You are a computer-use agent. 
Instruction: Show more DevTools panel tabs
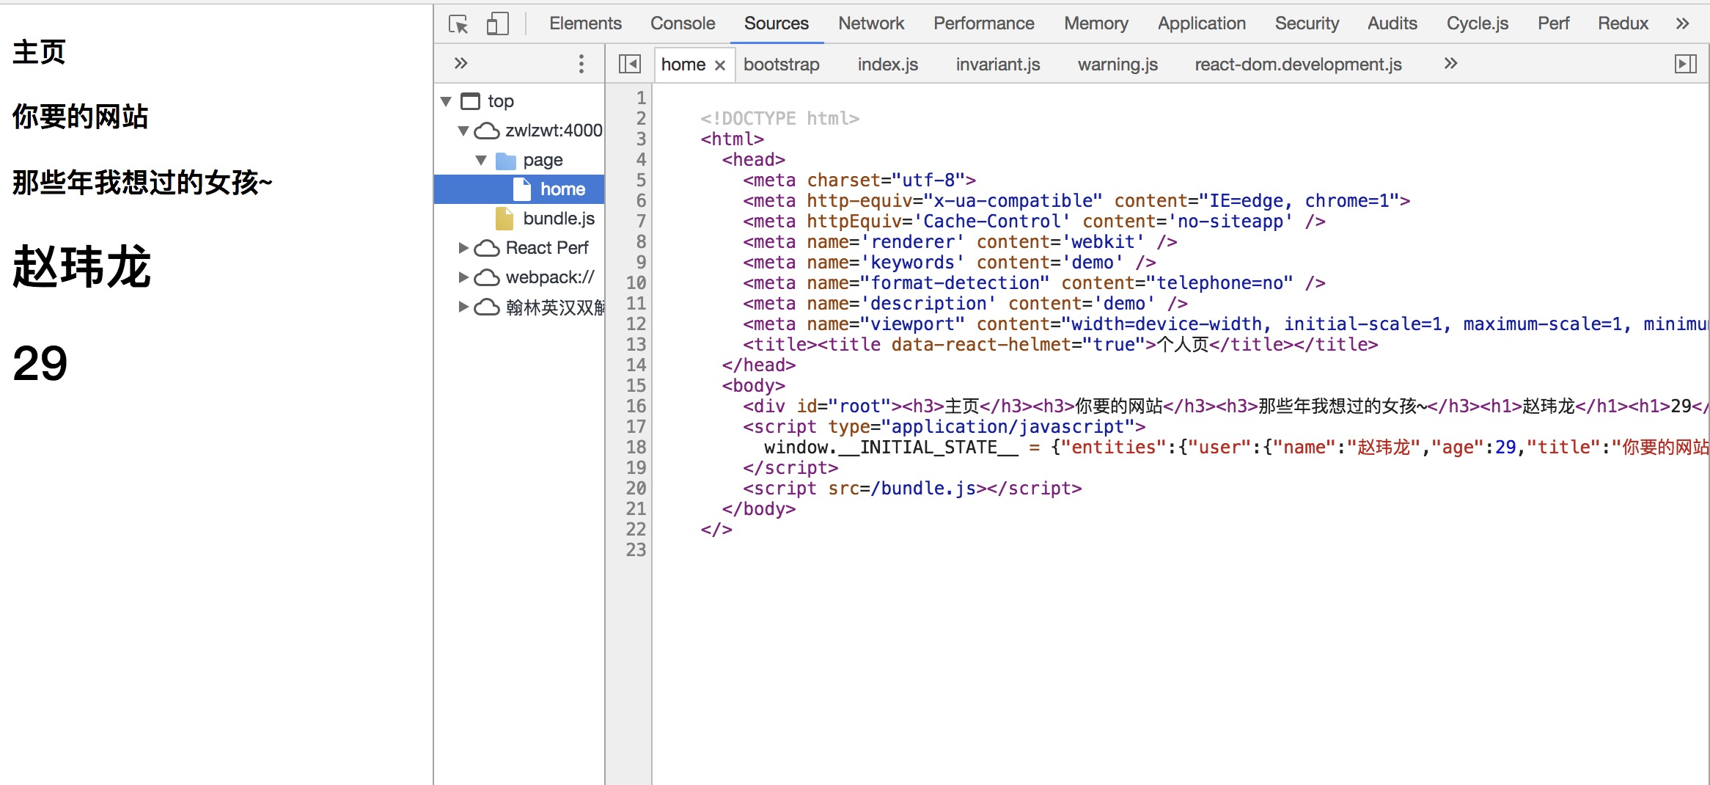(1683, 23)
